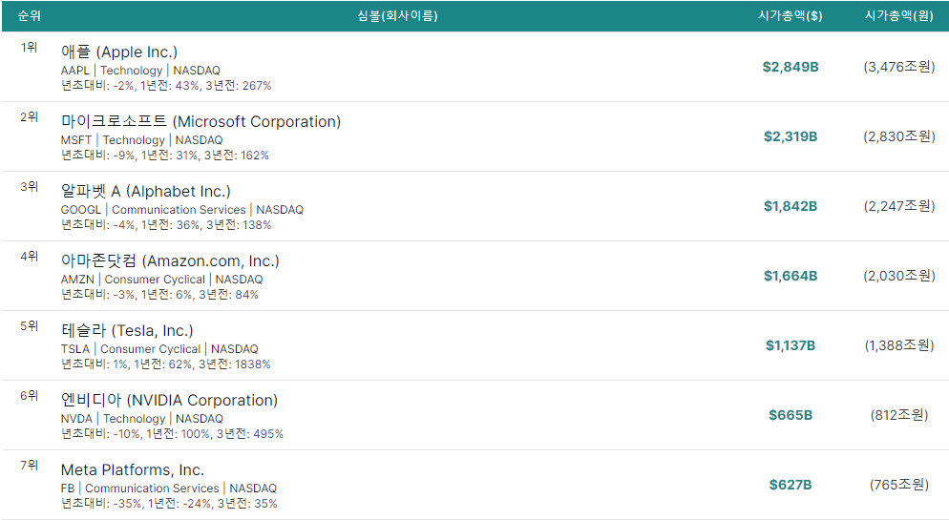Open the 애플 (Apple Inc.) entry
This screenshot has height=520, width=949.
tap(119, 52)
